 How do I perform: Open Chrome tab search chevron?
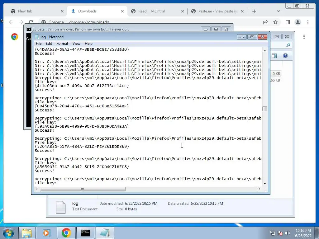tap(279, 12)
